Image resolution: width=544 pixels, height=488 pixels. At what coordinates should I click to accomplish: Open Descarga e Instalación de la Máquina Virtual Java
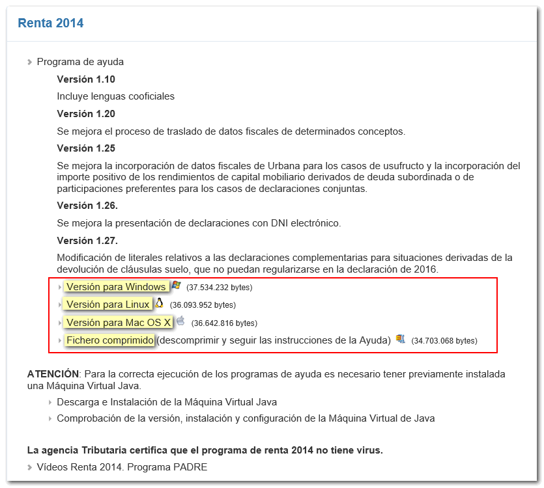(x=166, y=402)
